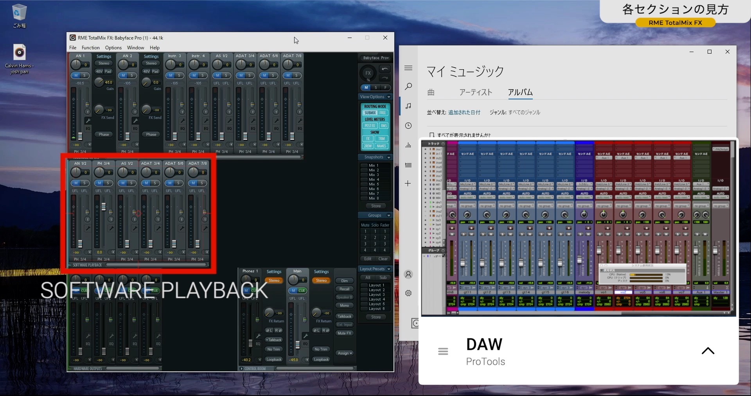This screenshot has height=396, width=751.
Task: Select the music note icon in the sidebar
Action: pyautogui.click(x=408, y=106)
